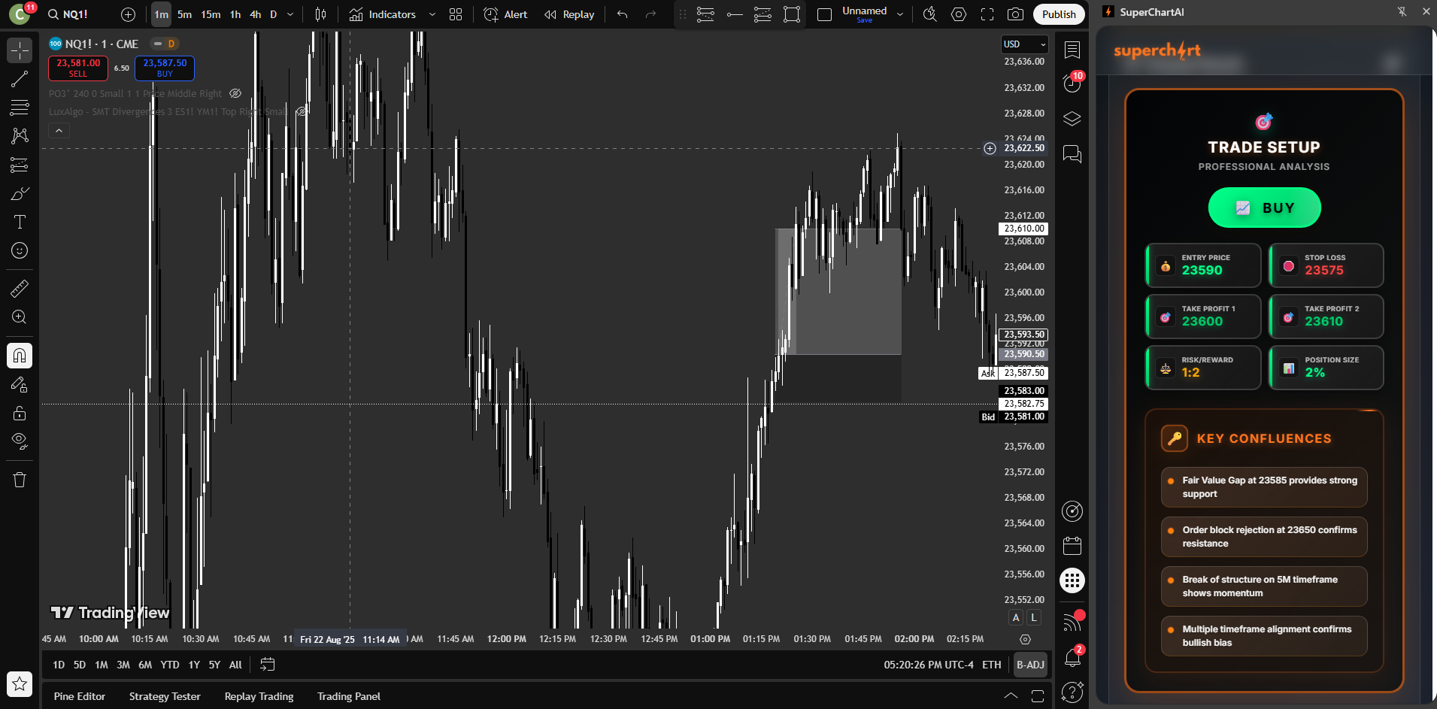Toggle visibility of PO3 indicator

coord(235,94)
